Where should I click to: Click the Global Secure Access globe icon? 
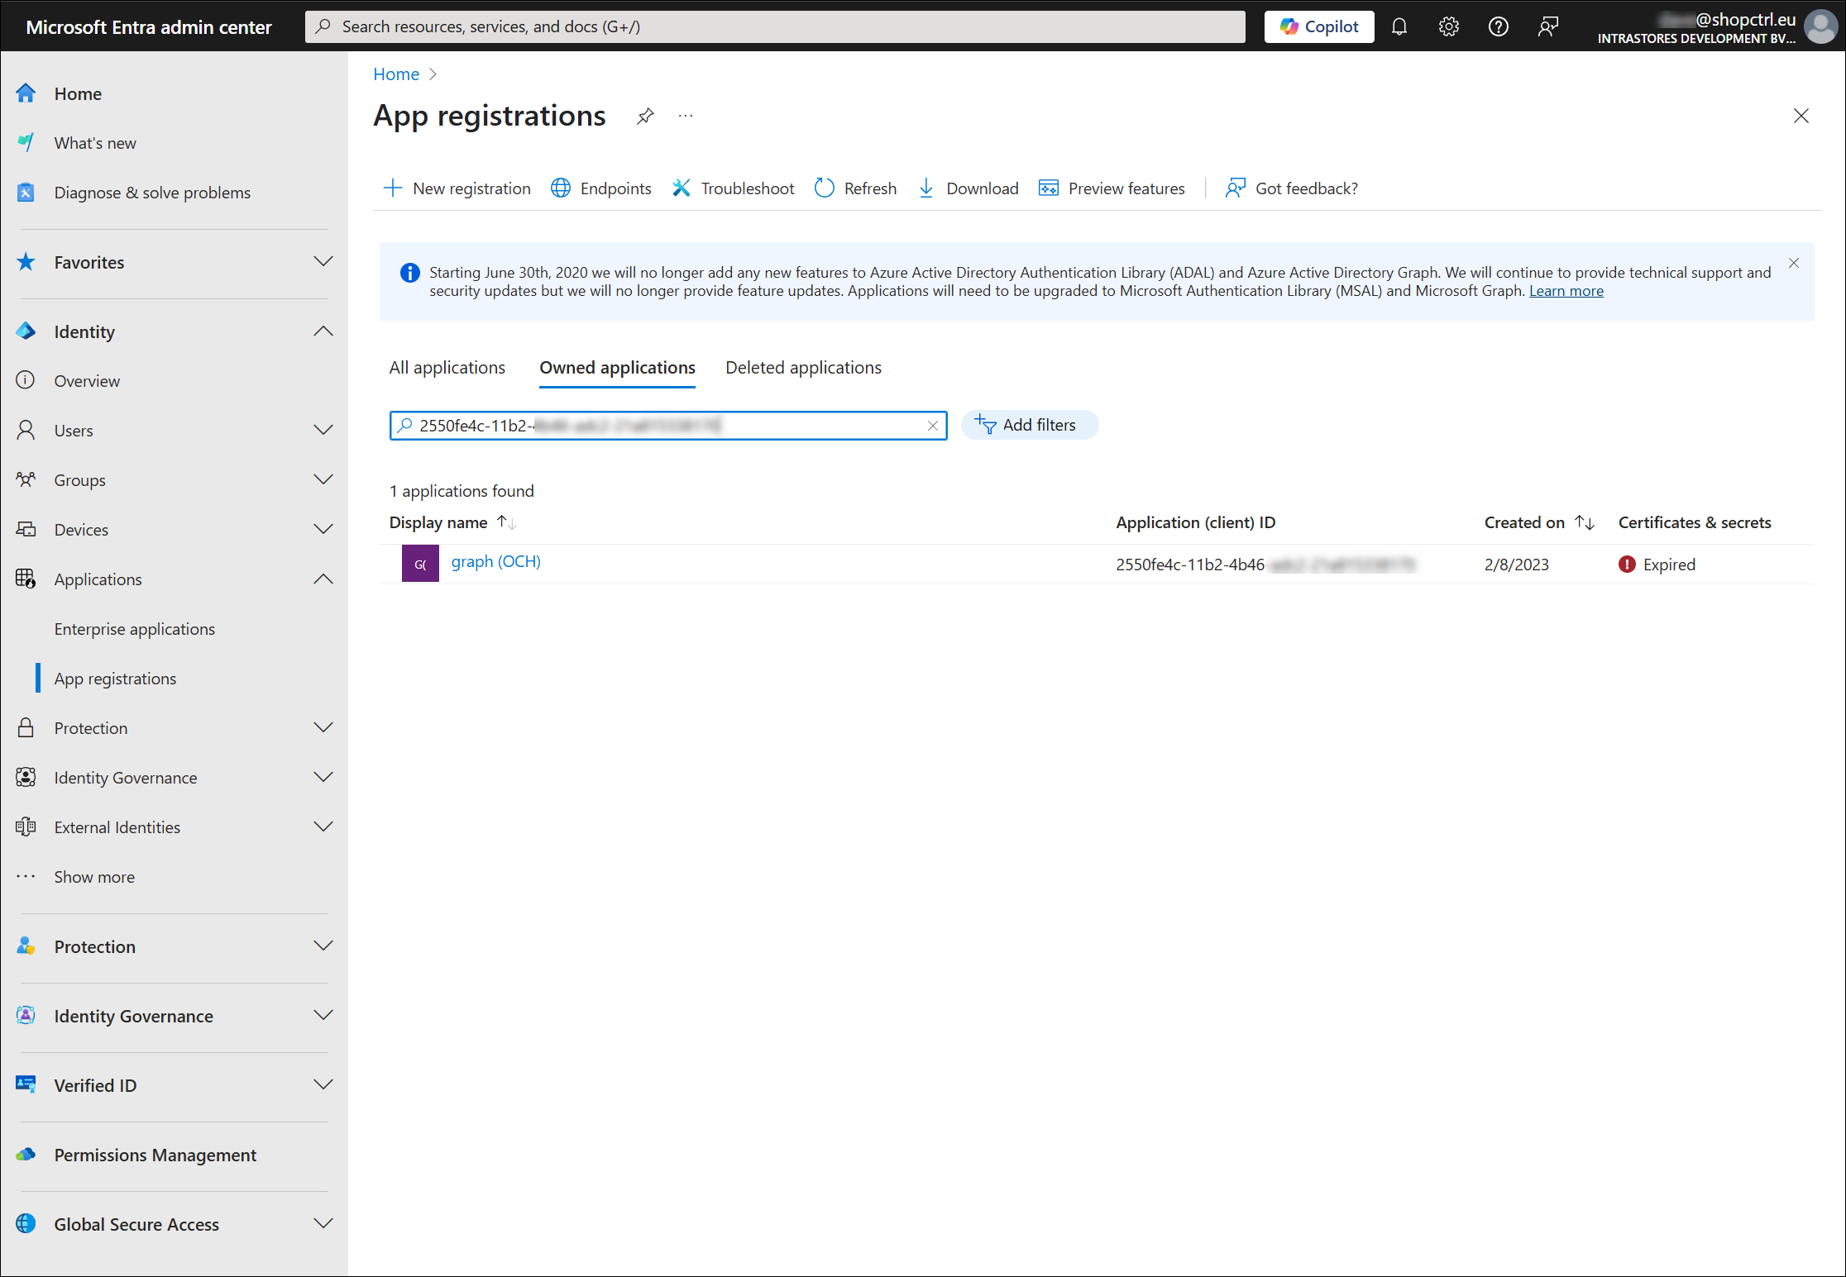point(26,1224)
